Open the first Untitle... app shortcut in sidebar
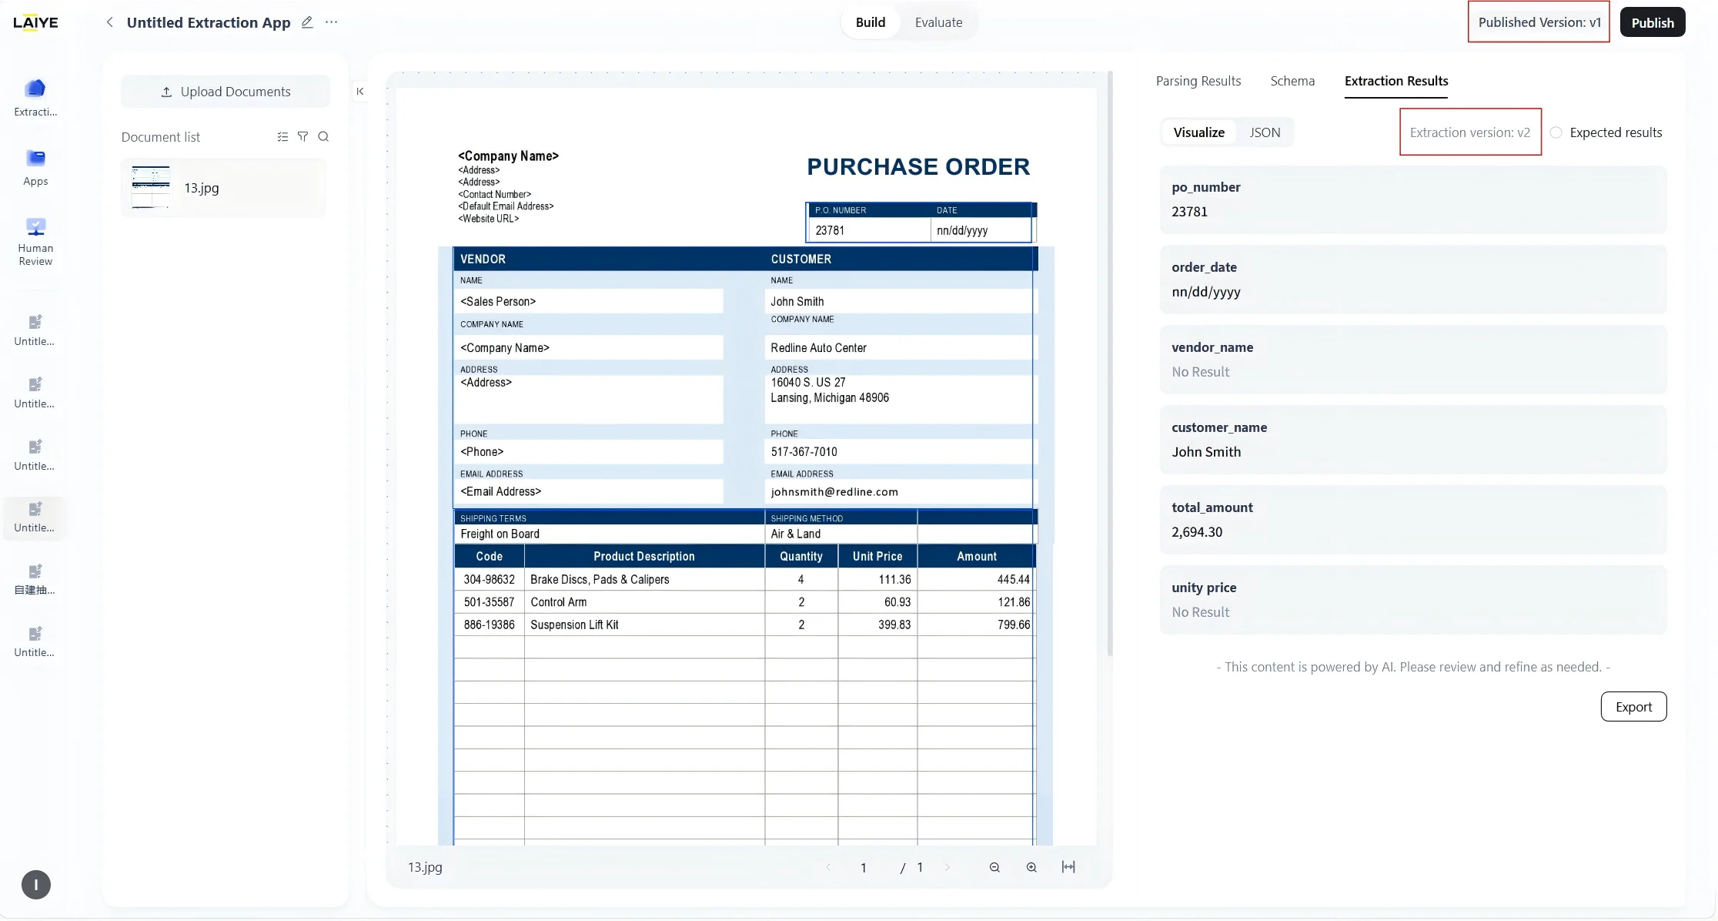This screenshot has width=1718, height=921. point(35,330)
